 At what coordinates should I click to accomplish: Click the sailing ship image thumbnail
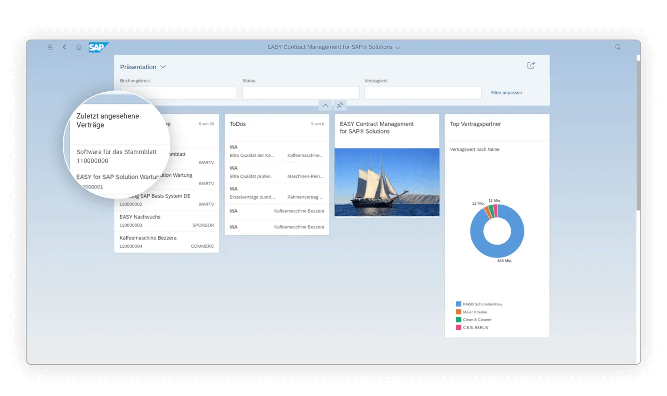coord(386,182)
